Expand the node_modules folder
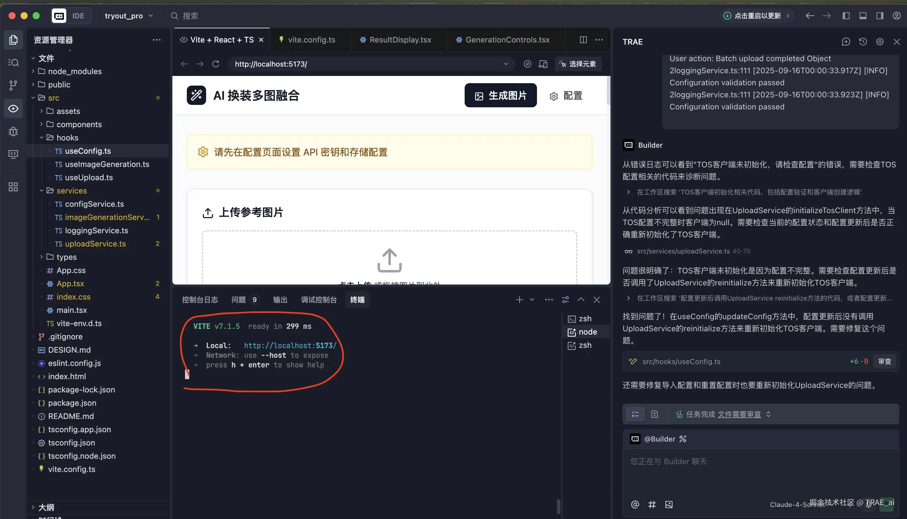Screen dimensions: 907x519 (x=75, y=71)
